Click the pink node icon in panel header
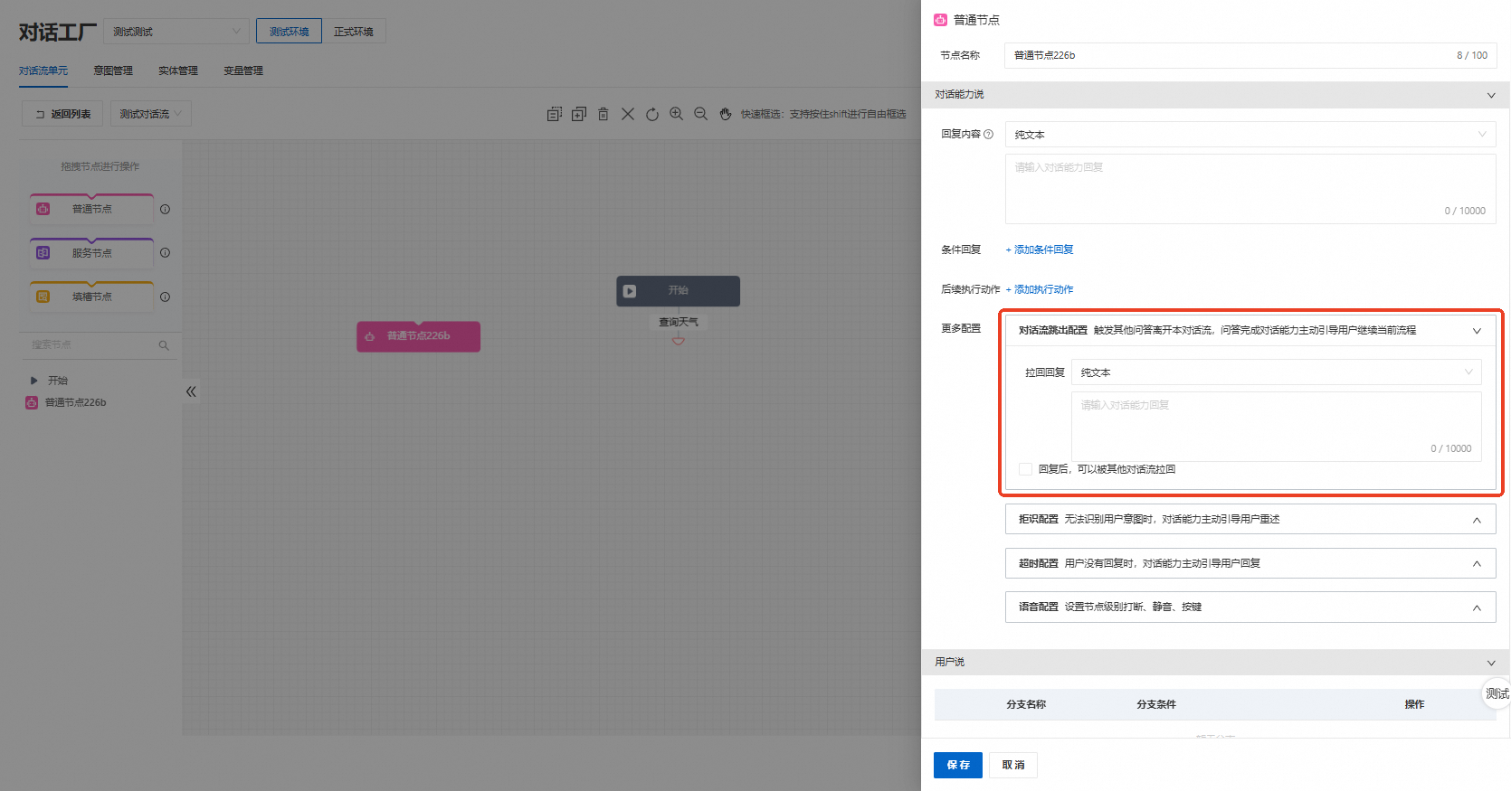 click(x=941, y=20)
